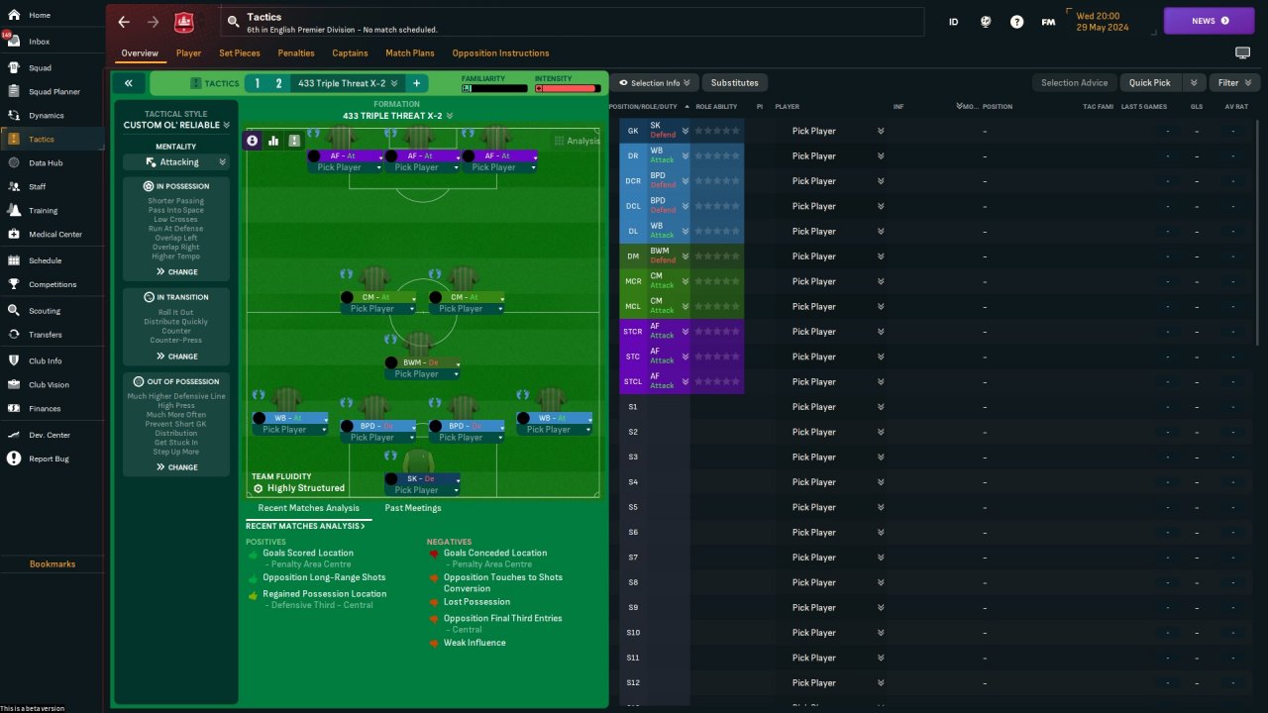Click the Familiarity progress bar
Screen dimensions: 1268x713
494,88
